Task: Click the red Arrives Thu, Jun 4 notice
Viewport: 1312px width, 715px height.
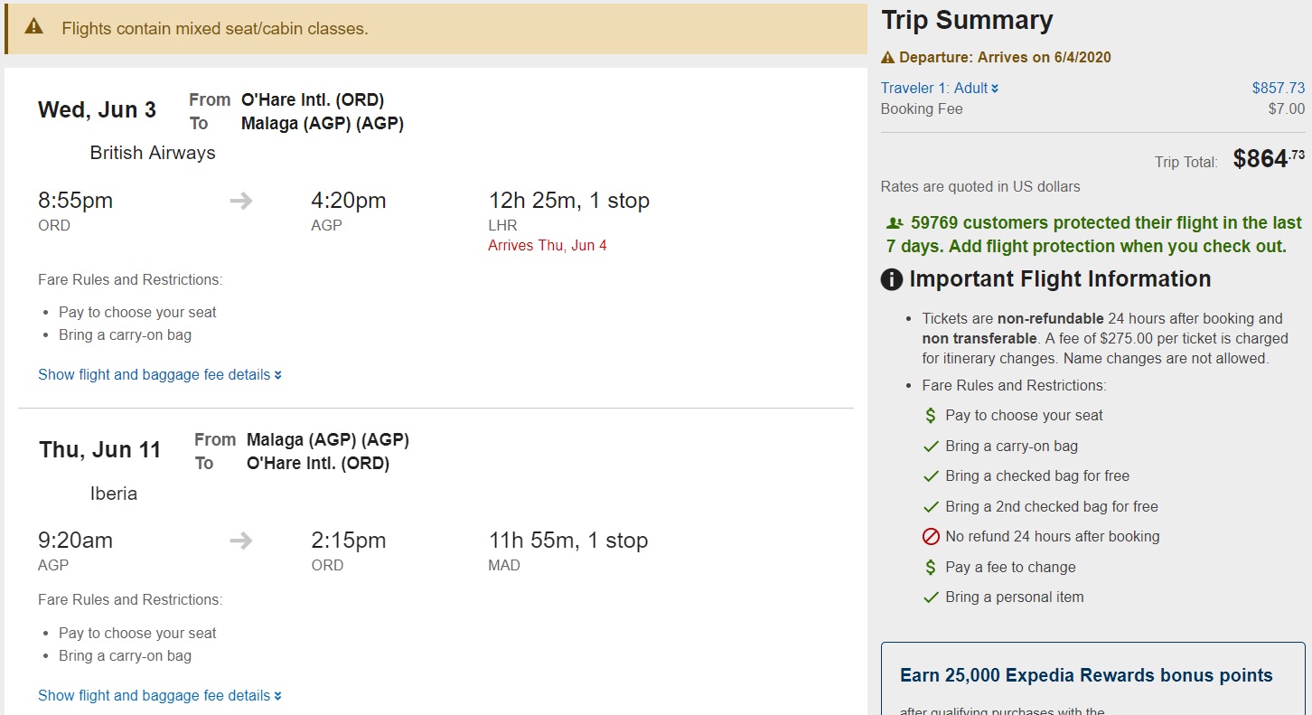Action: pyautogui.click(x=548, y=245)
